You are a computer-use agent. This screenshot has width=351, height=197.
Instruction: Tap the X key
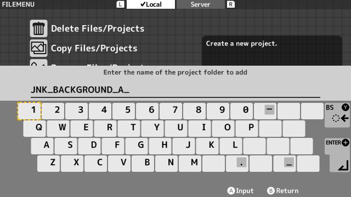tap(72, 164)
